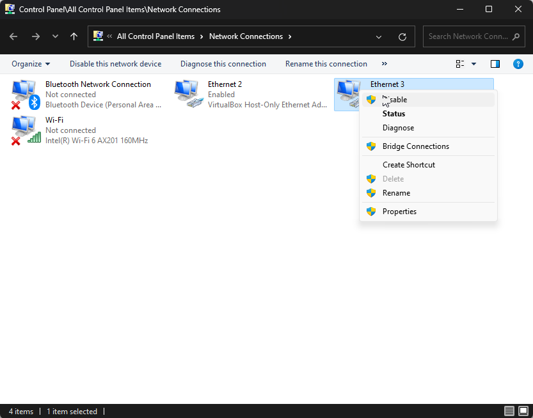The image size is (533, 418).
Task: Go up one folder level
Action: tap(74, 37)
